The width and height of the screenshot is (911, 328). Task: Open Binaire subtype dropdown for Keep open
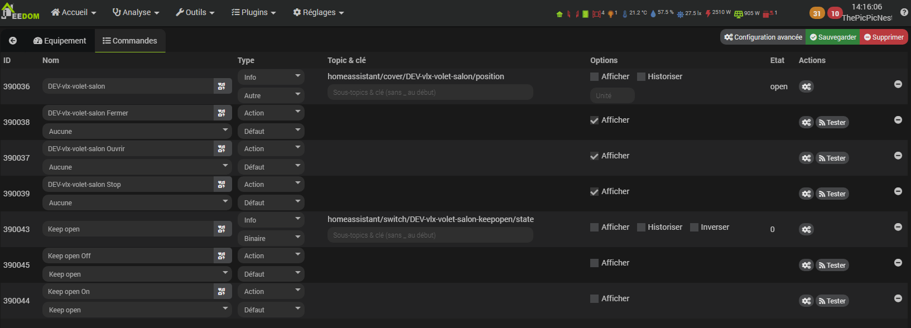click(271, 238)
